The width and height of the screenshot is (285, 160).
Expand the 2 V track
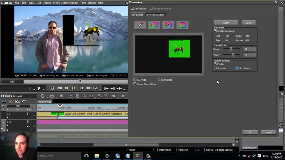pos(8,118)
